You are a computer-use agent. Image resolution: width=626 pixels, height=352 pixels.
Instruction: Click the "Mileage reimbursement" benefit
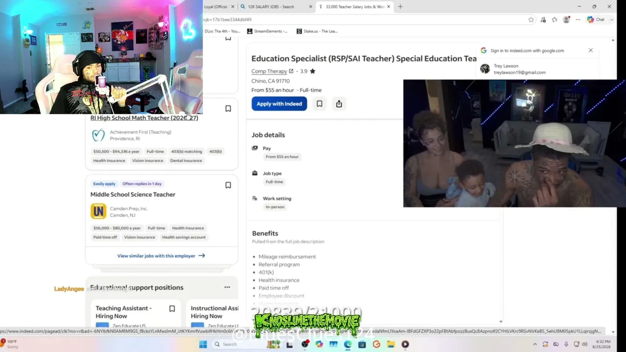pyautogui.click(x=287, y=257)
